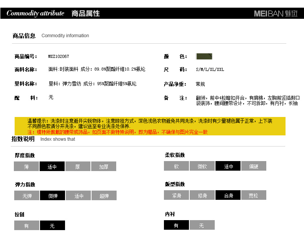Choose 合身 in the 版型指数 row

228,195
